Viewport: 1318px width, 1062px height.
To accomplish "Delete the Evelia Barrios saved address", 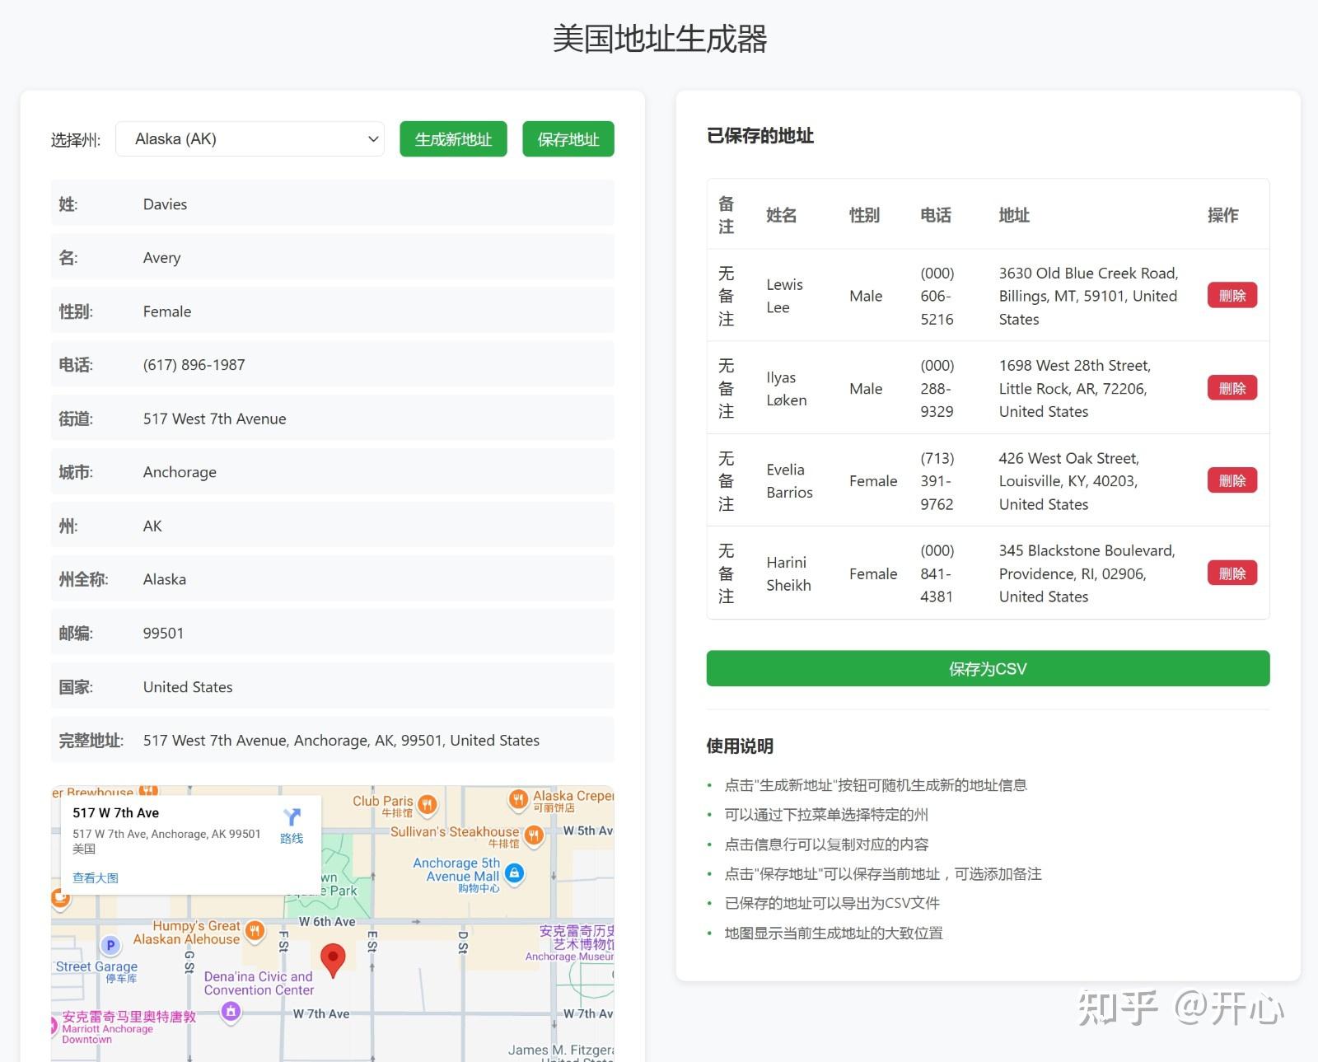I will point(1232,480).
